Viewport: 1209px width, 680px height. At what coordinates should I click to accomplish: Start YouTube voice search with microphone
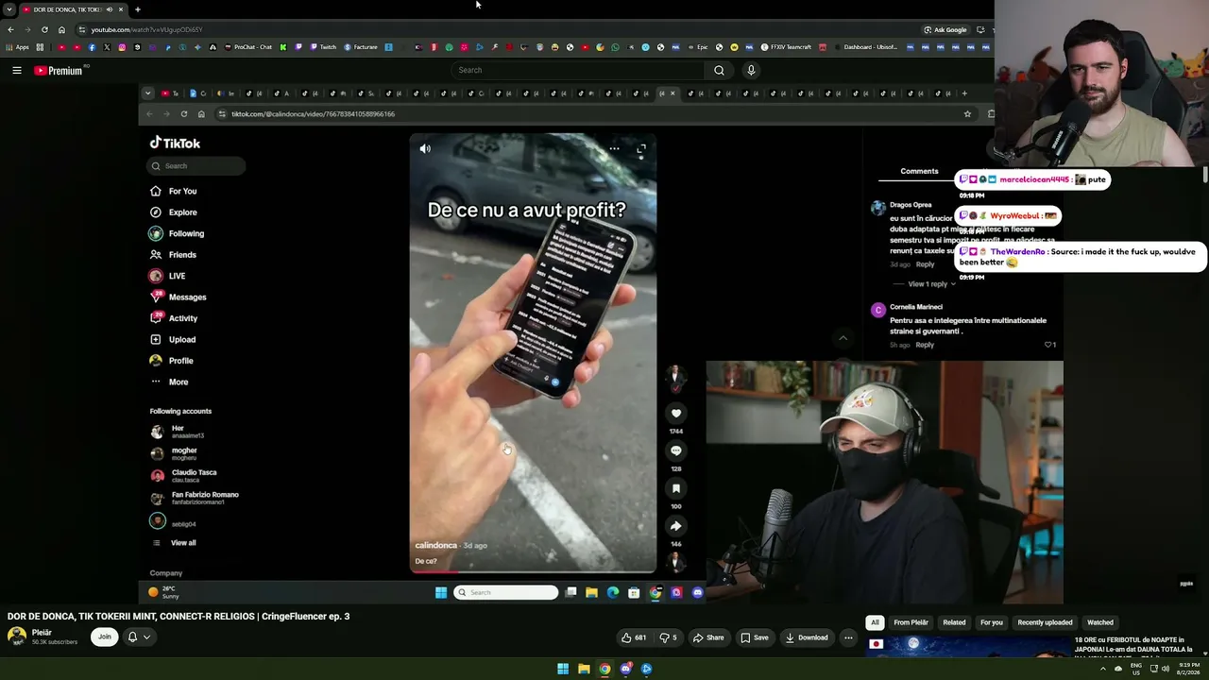coord(751,70)
